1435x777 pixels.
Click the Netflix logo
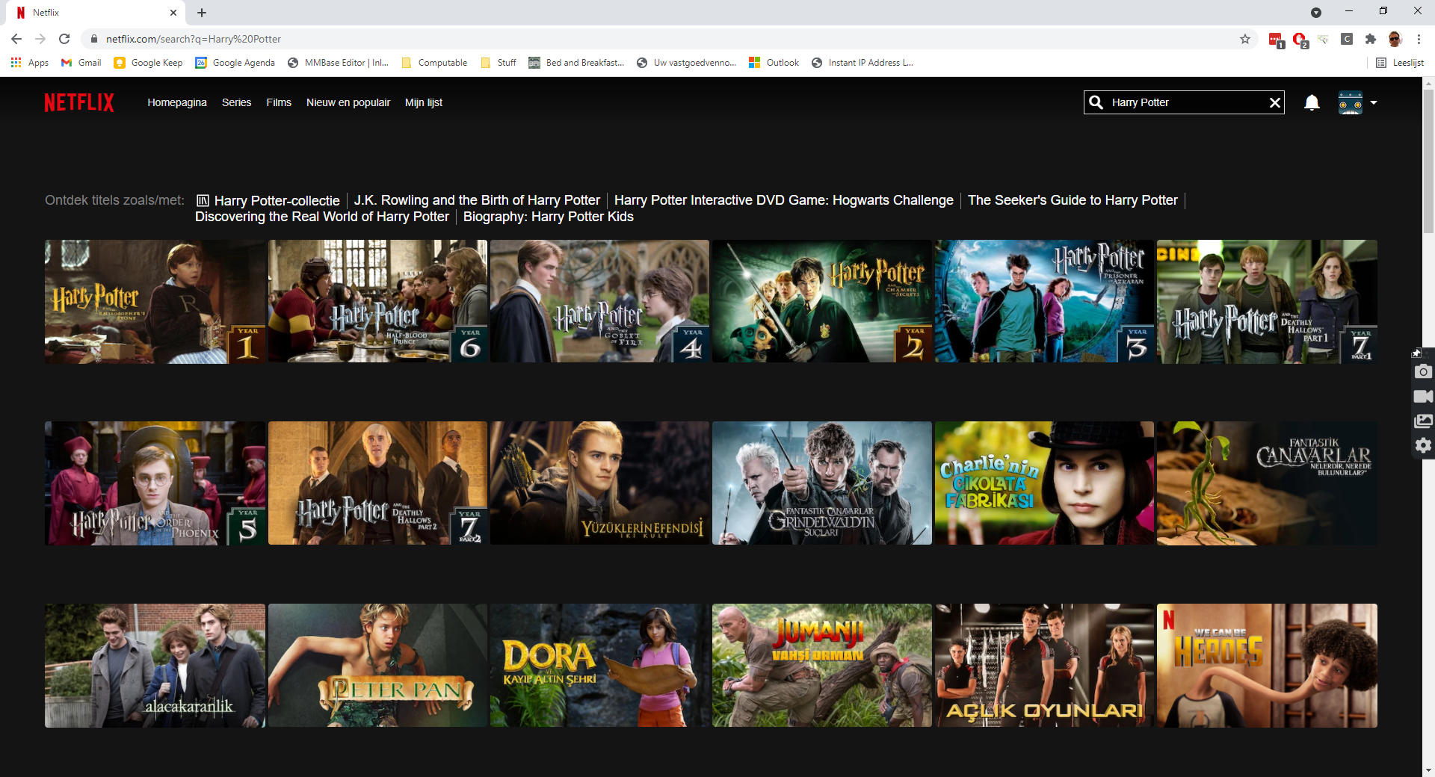(79, 102)
